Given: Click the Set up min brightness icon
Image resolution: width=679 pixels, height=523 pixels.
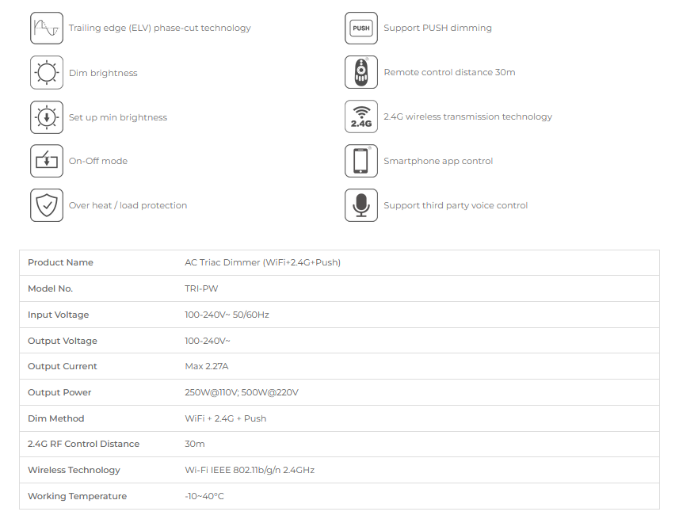Looking at the screenshot, I should (x=47, y=117).
